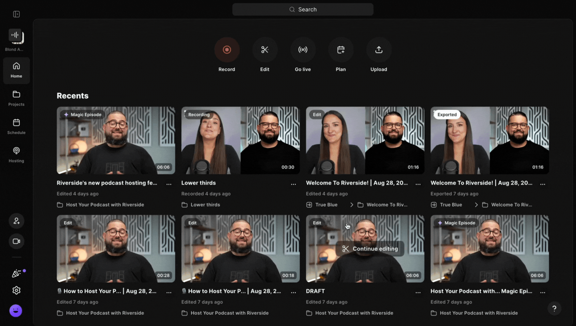
Task: Open the Edit thumbnail of Welcome To Riverside
Action: coord(365,140)
